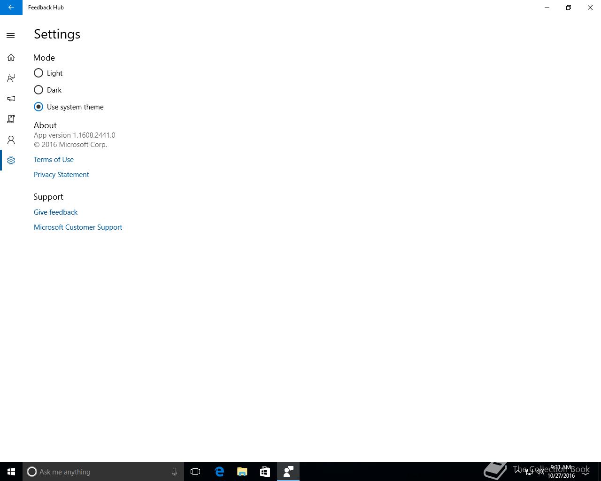The width and height of the screenshot is (601, 481).
Task: Open Microsoft Customer Support link
Action: coord(78,227)
